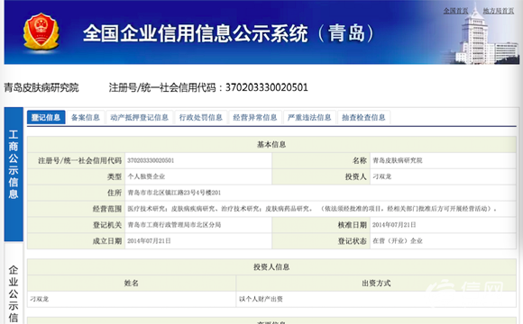Click the 类型 label cell
Image resolution: width=523 pixels, height=324 pixels.
tap(76, 176)
